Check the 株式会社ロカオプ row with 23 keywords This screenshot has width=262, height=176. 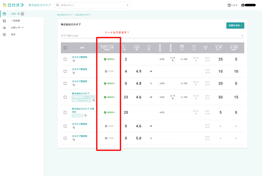click(65, 97)
